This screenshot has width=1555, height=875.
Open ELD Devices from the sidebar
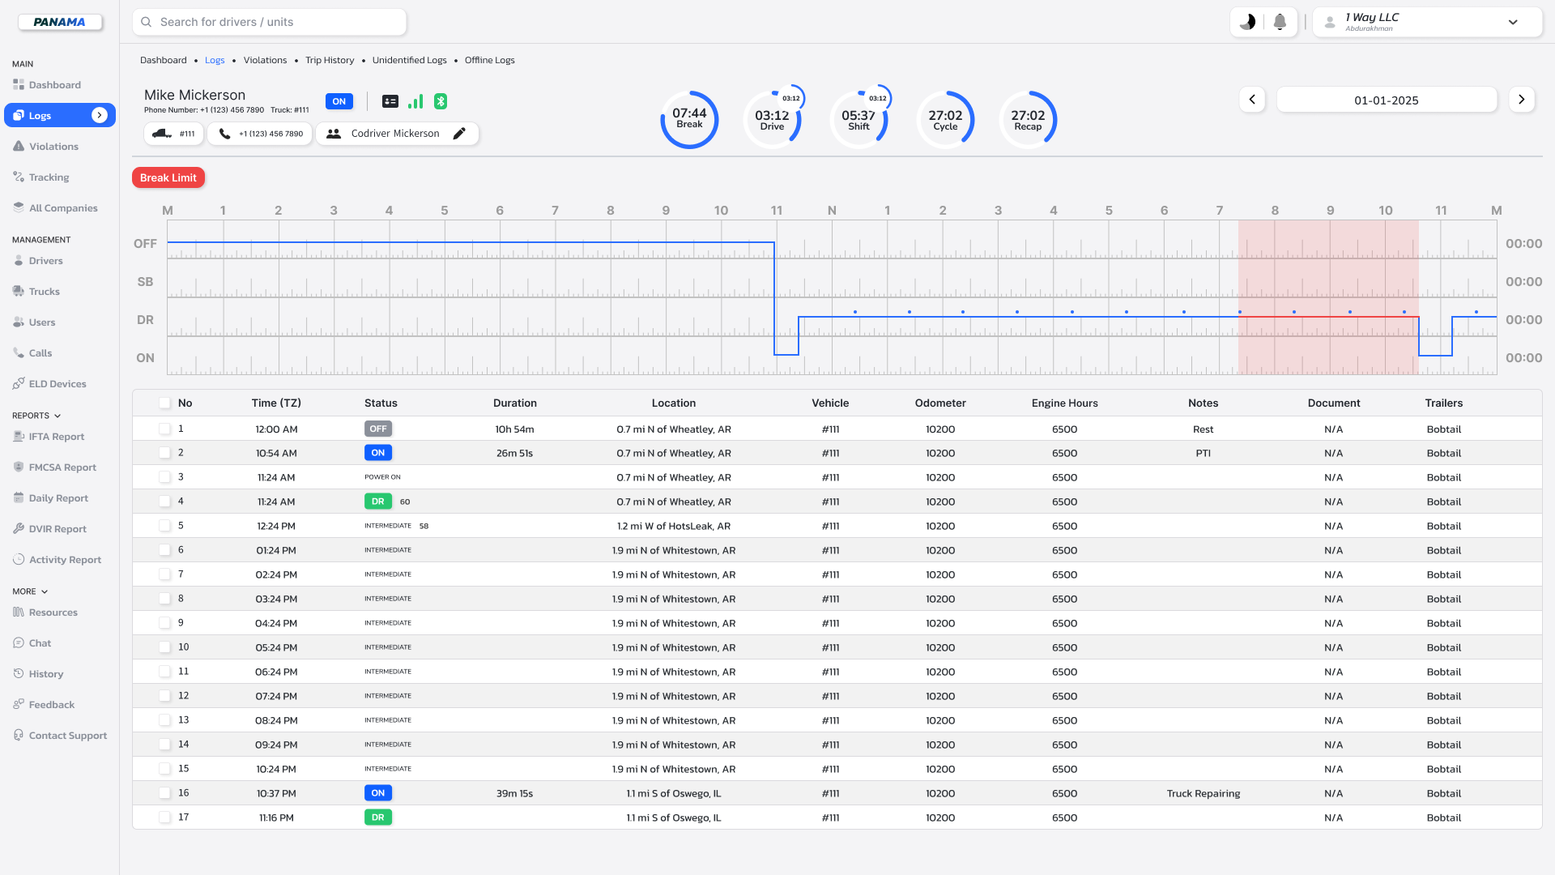(x=57, y=383)
